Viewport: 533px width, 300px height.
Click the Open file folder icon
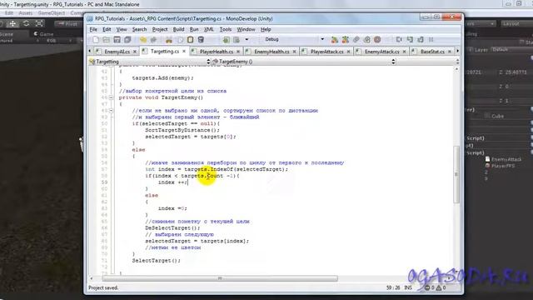107,40
